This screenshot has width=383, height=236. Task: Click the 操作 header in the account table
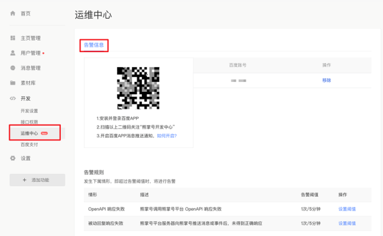pos(326,65)
